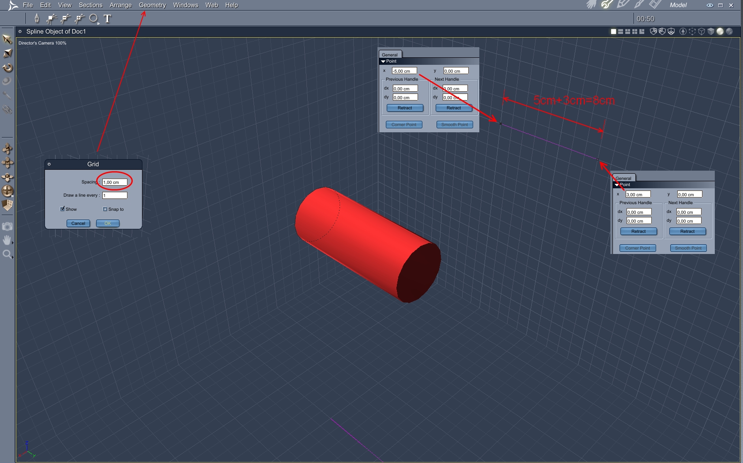743x463 pixels.
Task: Open the Sections menu
Action: pos(90,5)
